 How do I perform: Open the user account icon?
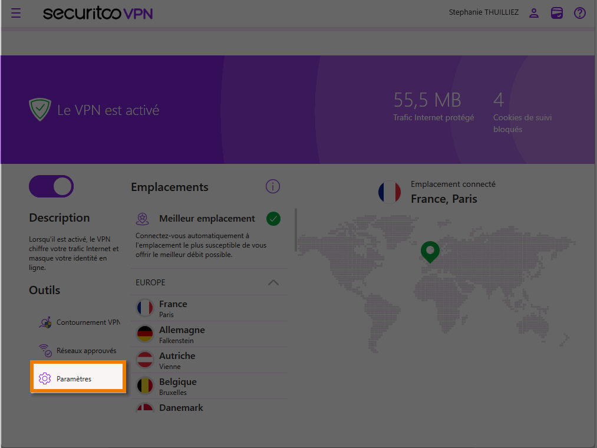534,14
